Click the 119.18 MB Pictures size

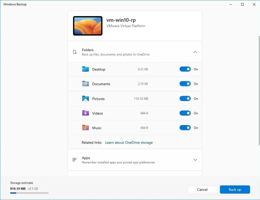pos(141,99)
